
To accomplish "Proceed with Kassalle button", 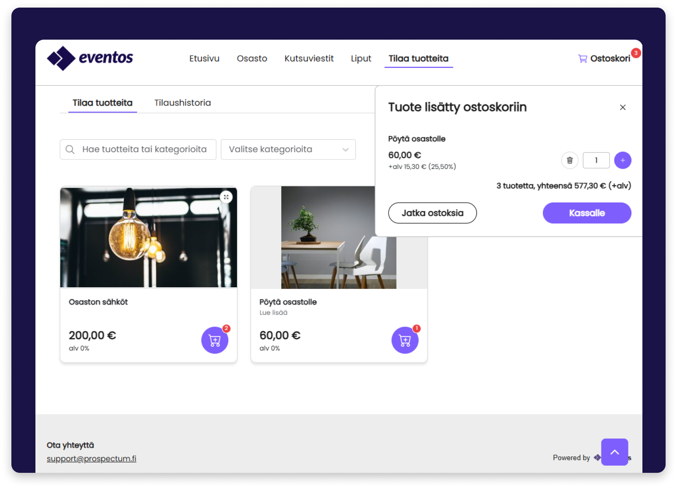I will coord(586,213).
